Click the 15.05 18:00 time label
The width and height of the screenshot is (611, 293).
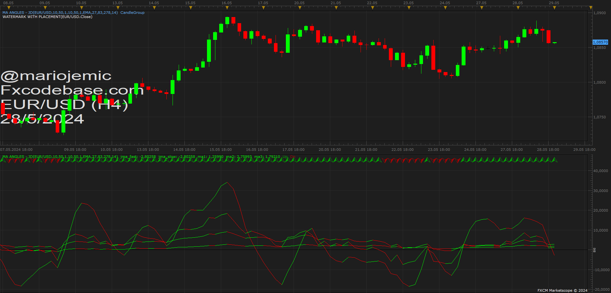click(221, 150)
